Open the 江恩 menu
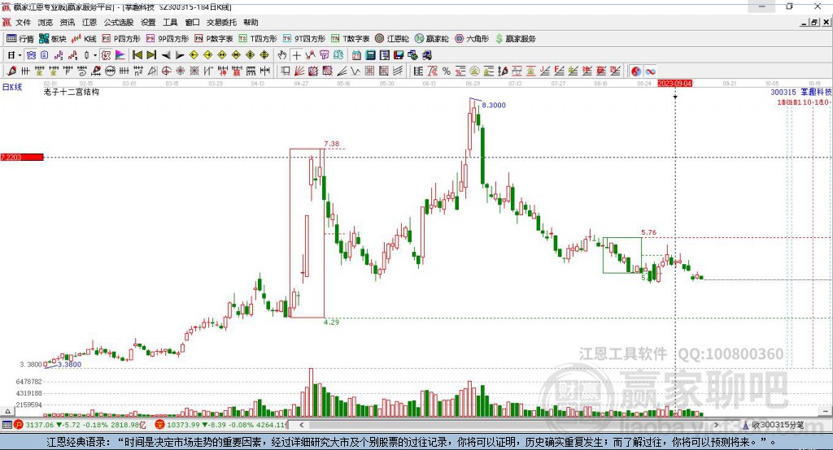The width and height of the screenshot is (833, 450). [89, 22]
